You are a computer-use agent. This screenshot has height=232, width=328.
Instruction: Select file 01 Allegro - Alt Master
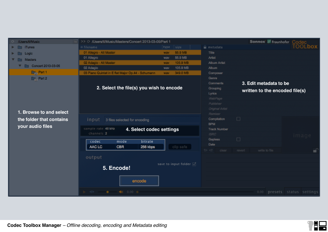140,53
